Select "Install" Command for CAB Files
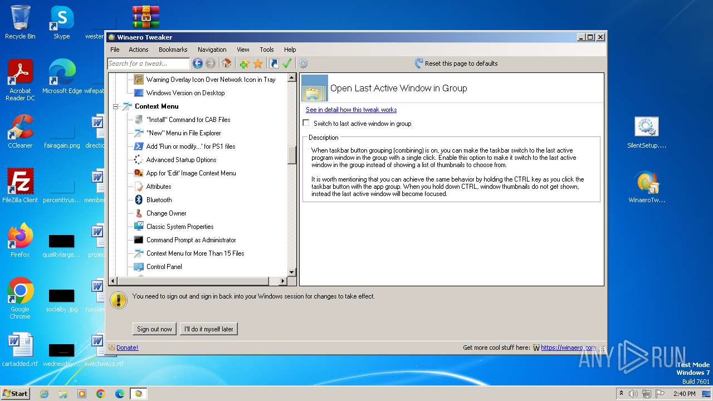Viewport: 713px width, 401px height. 188,120
